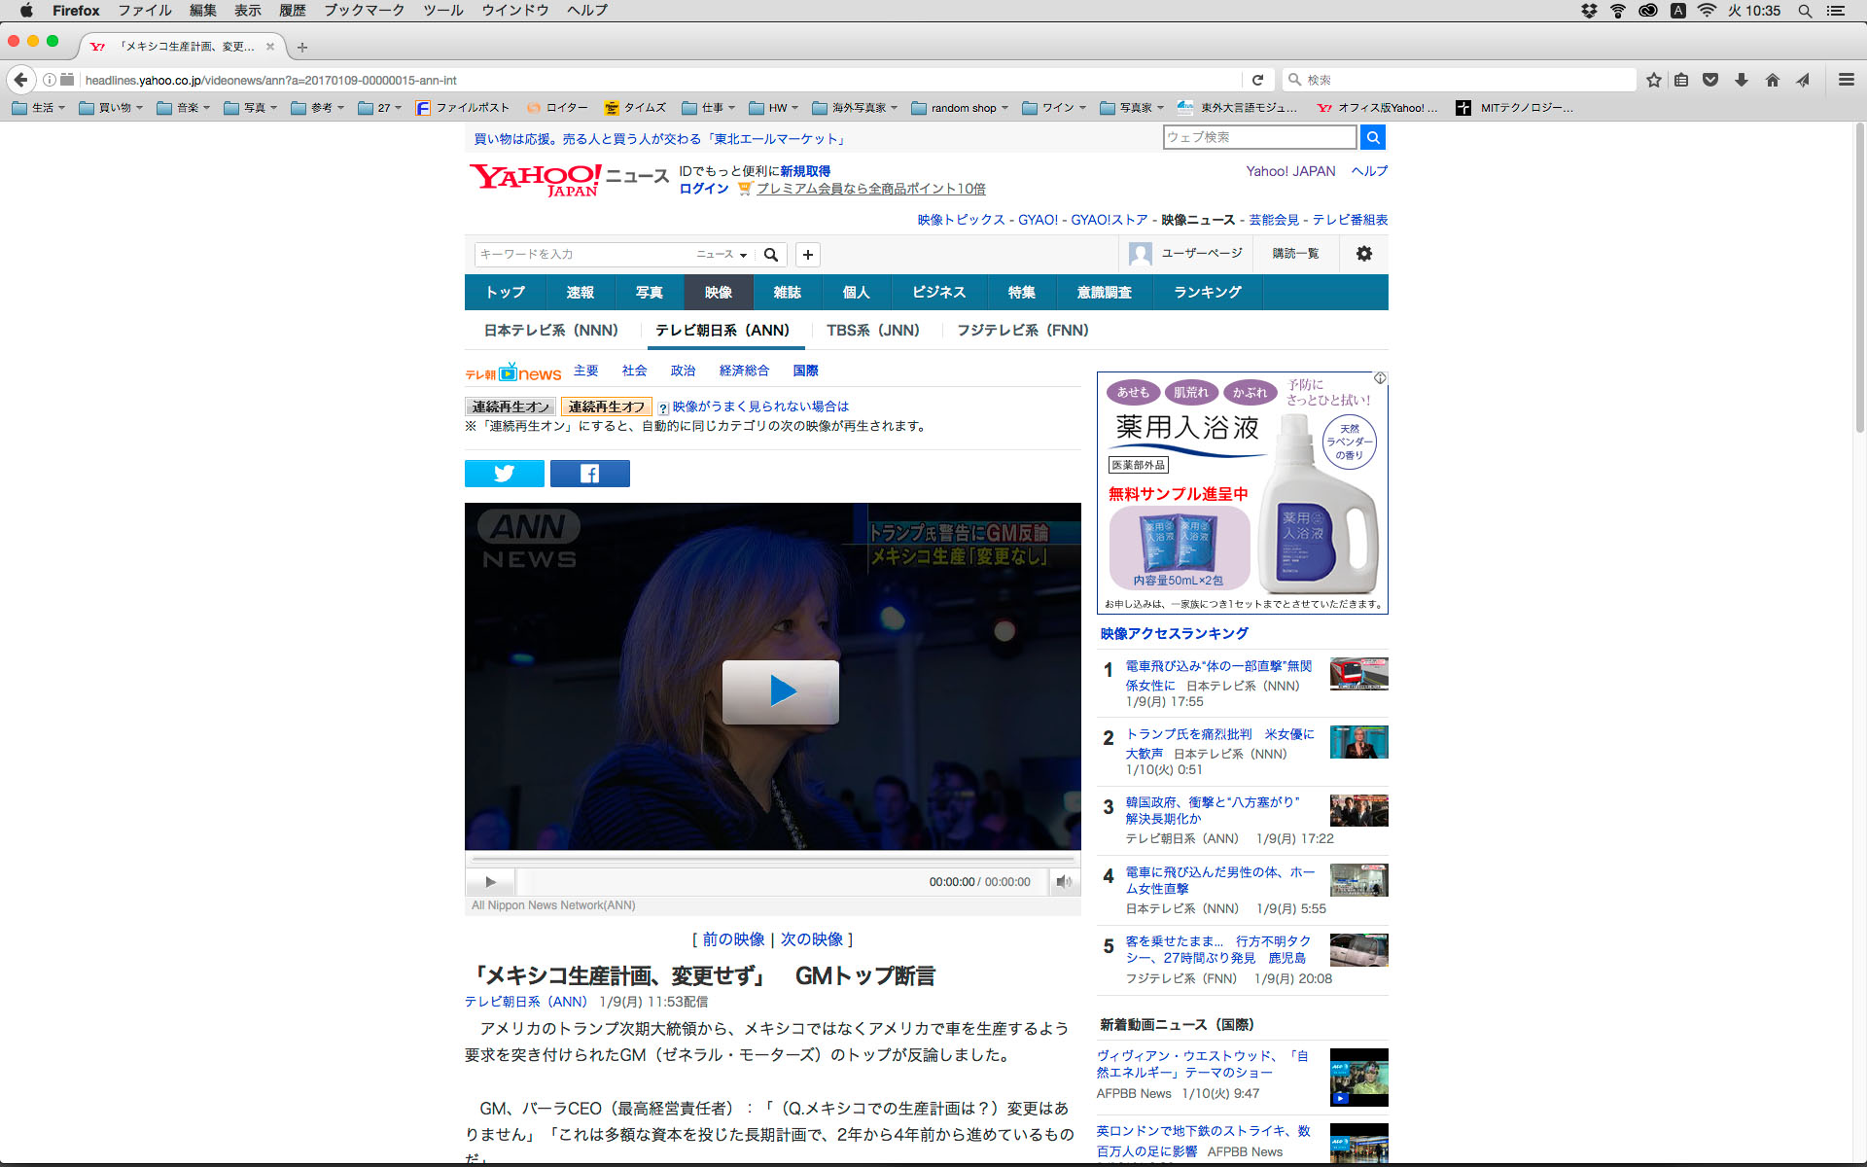The width and height of the screenshot is (1867, 1167).
Task: Expand the ニュース search category dropdown
Action: tap(722, 255)
